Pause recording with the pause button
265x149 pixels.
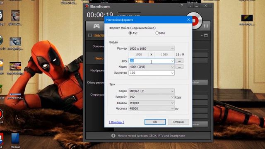[206, 26]
